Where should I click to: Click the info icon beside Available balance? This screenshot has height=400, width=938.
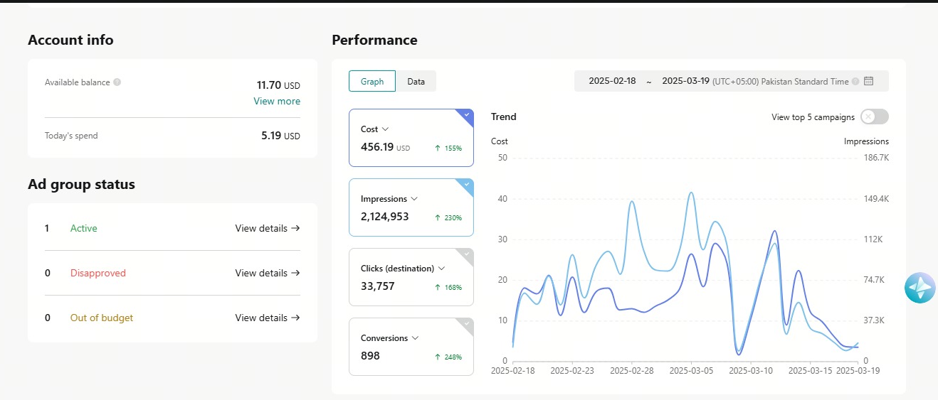point(117,82)
